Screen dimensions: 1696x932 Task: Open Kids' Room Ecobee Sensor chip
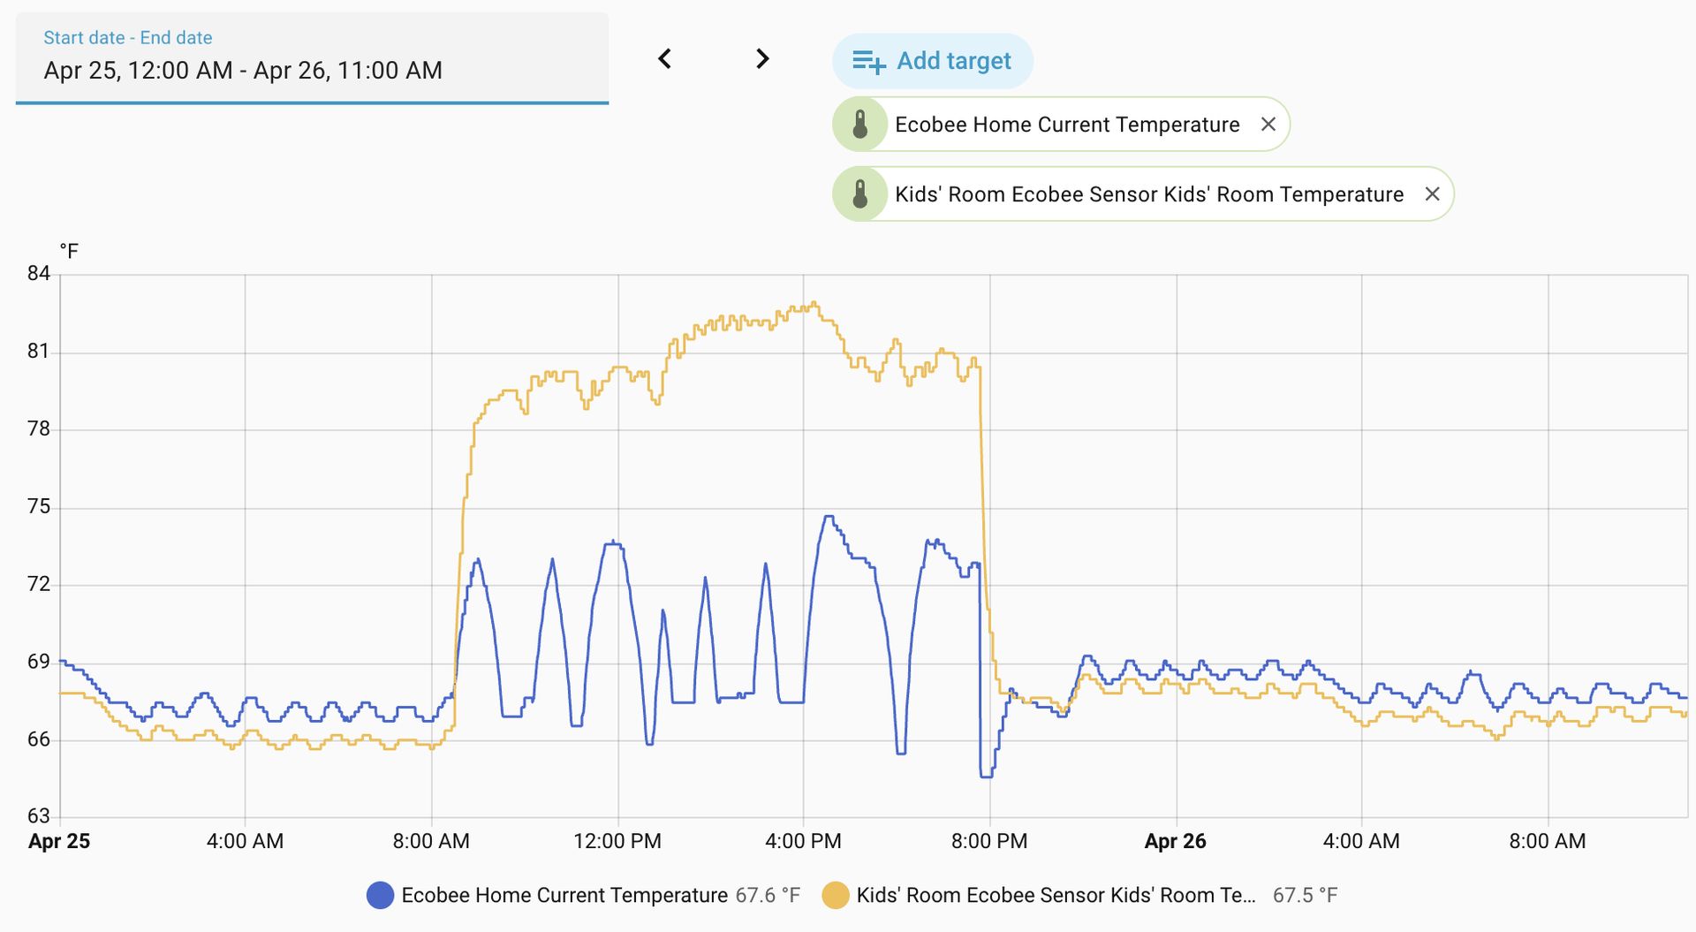point(1148,194)
